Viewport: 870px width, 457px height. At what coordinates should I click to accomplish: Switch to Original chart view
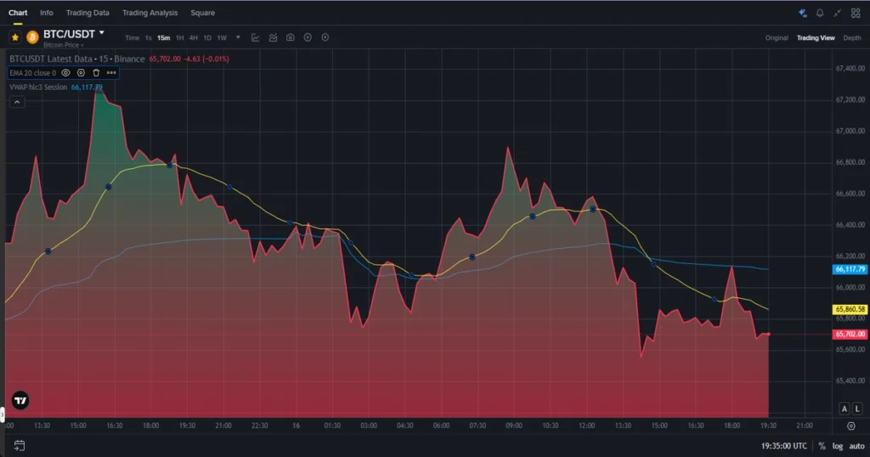point(777,37)
